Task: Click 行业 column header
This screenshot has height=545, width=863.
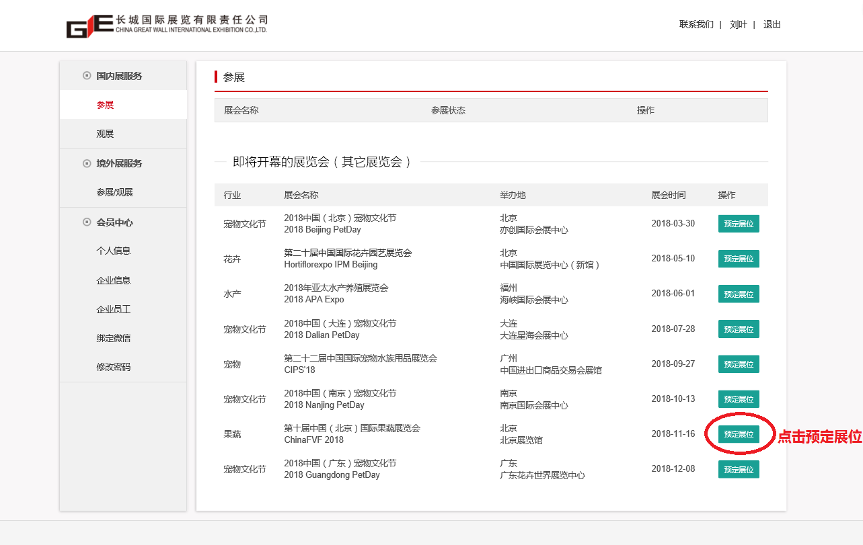Action: [x=232, y=195]
